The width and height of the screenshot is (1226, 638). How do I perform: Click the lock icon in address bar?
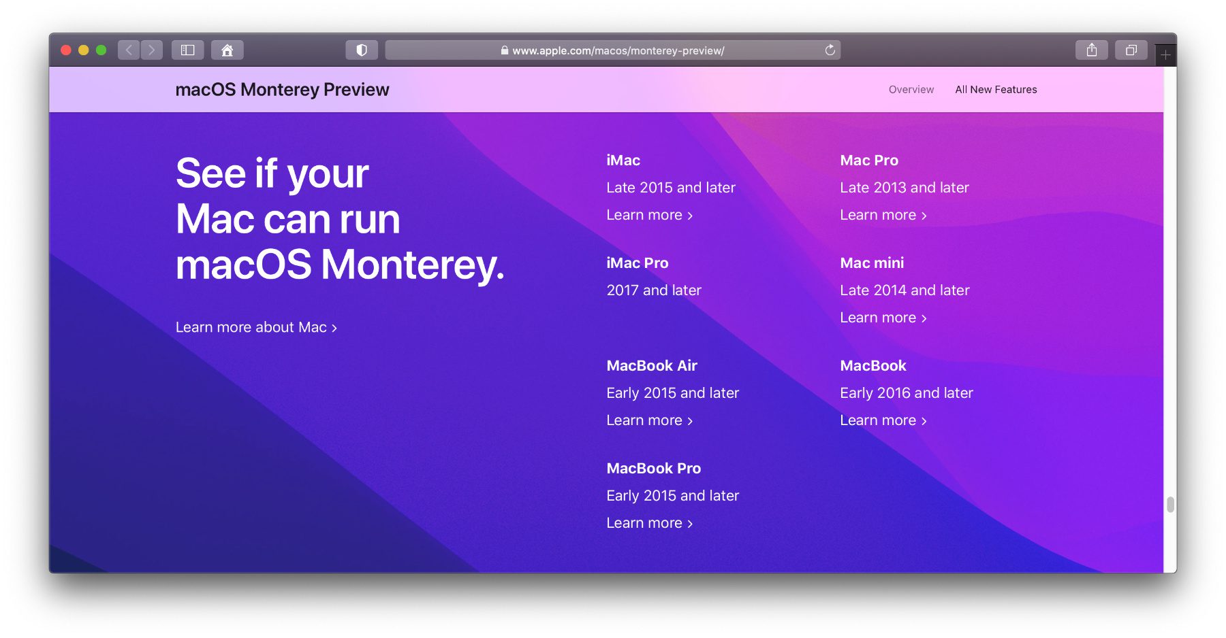(505, 50)
